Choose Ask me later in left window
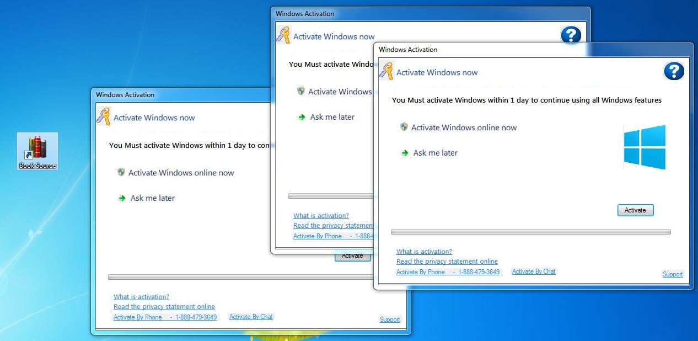The height and width of the screenshot is (341, 698). coord(153,198)
